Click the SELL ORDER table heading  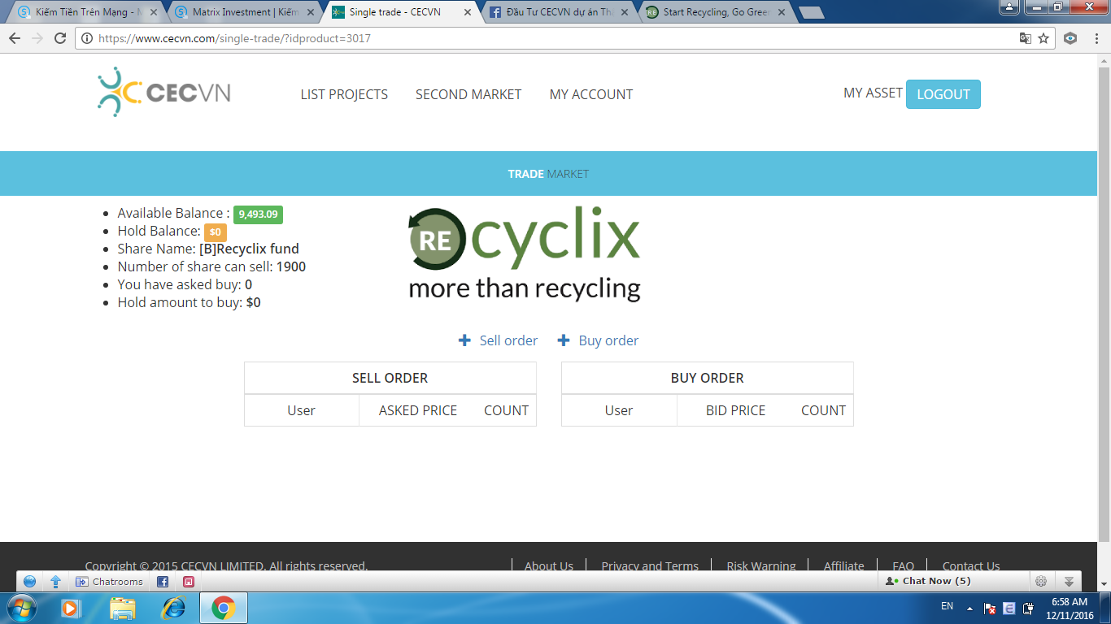[390, 378]
